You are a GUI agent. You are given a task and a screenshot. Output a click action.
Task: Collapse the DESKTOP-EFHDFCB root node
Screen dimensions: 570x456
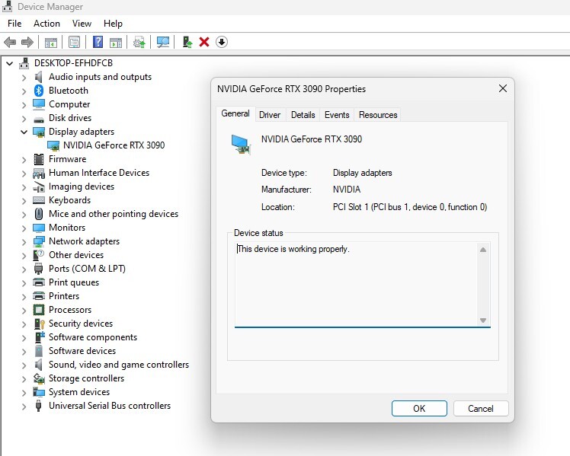pyautogui.click(x=10, y=63)
